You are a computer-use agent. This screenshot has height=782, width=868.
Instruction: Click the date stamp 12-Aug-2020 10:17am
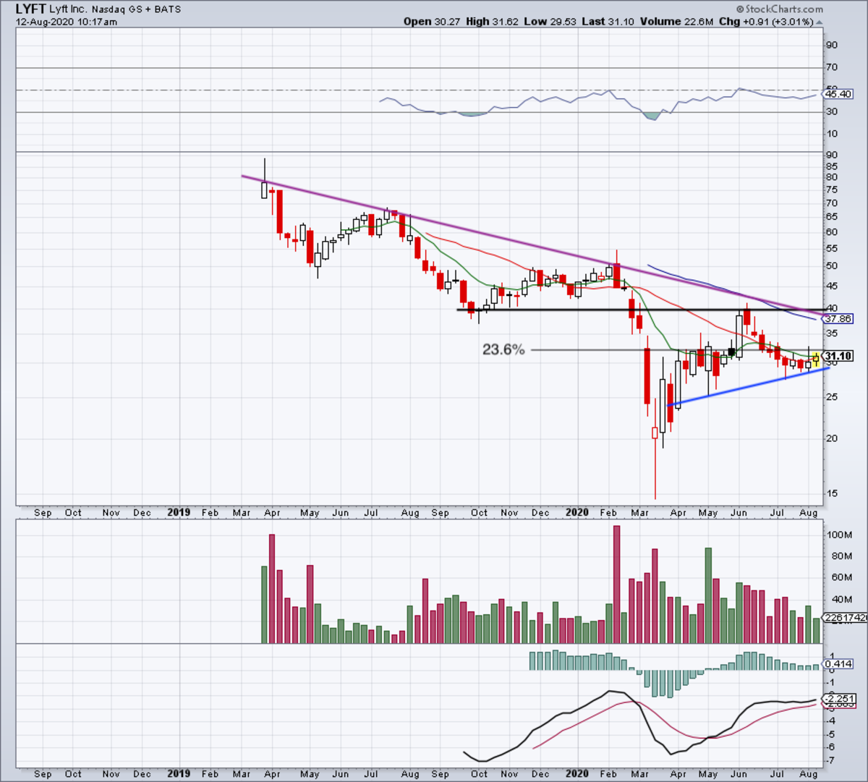coord(67,22)
